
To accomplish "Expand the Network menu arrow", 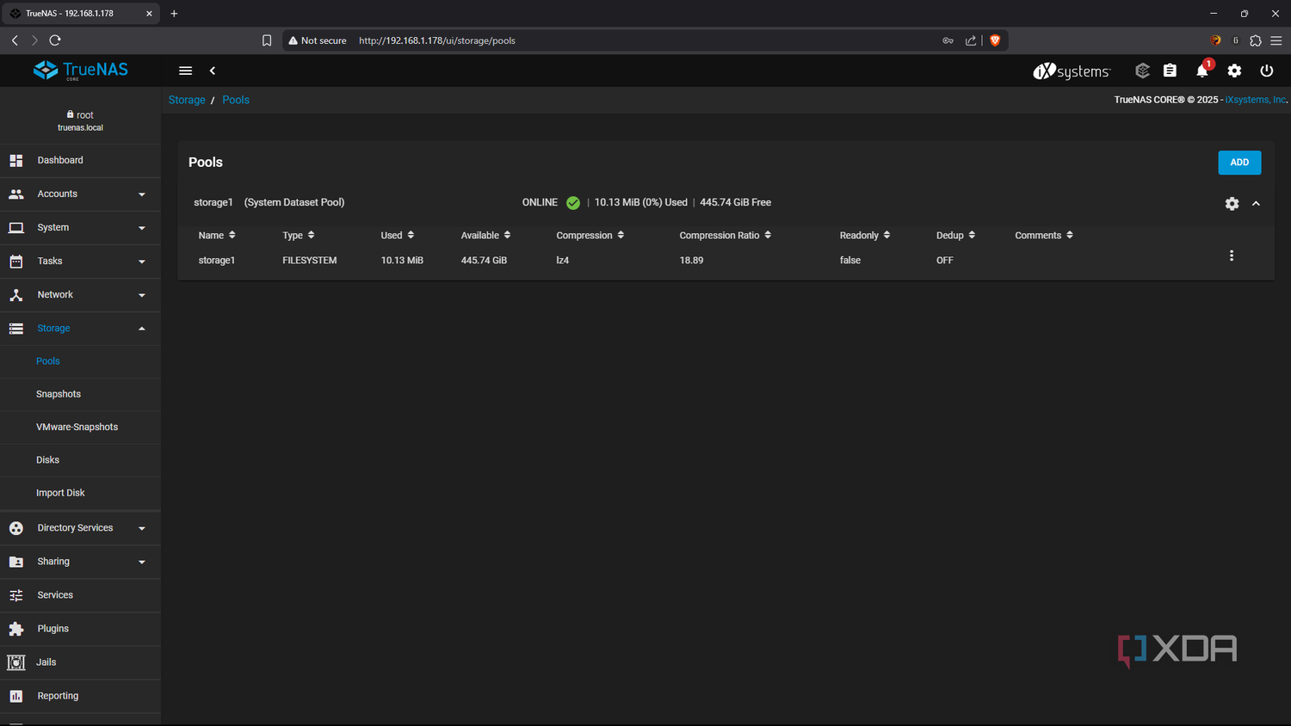I will [142, 295].
